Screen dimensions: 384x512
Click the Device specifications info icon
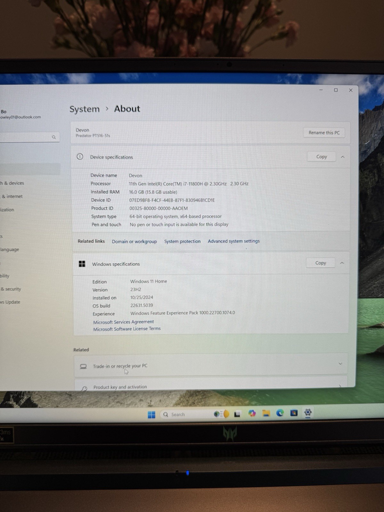(80, 156)
